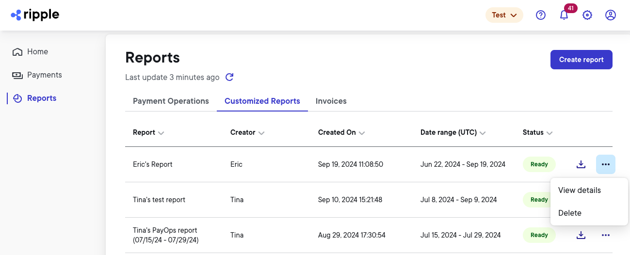The width and height of the screenshot is (630, 255).
Task: Sort by the Created On column
Action: [341, 132]
